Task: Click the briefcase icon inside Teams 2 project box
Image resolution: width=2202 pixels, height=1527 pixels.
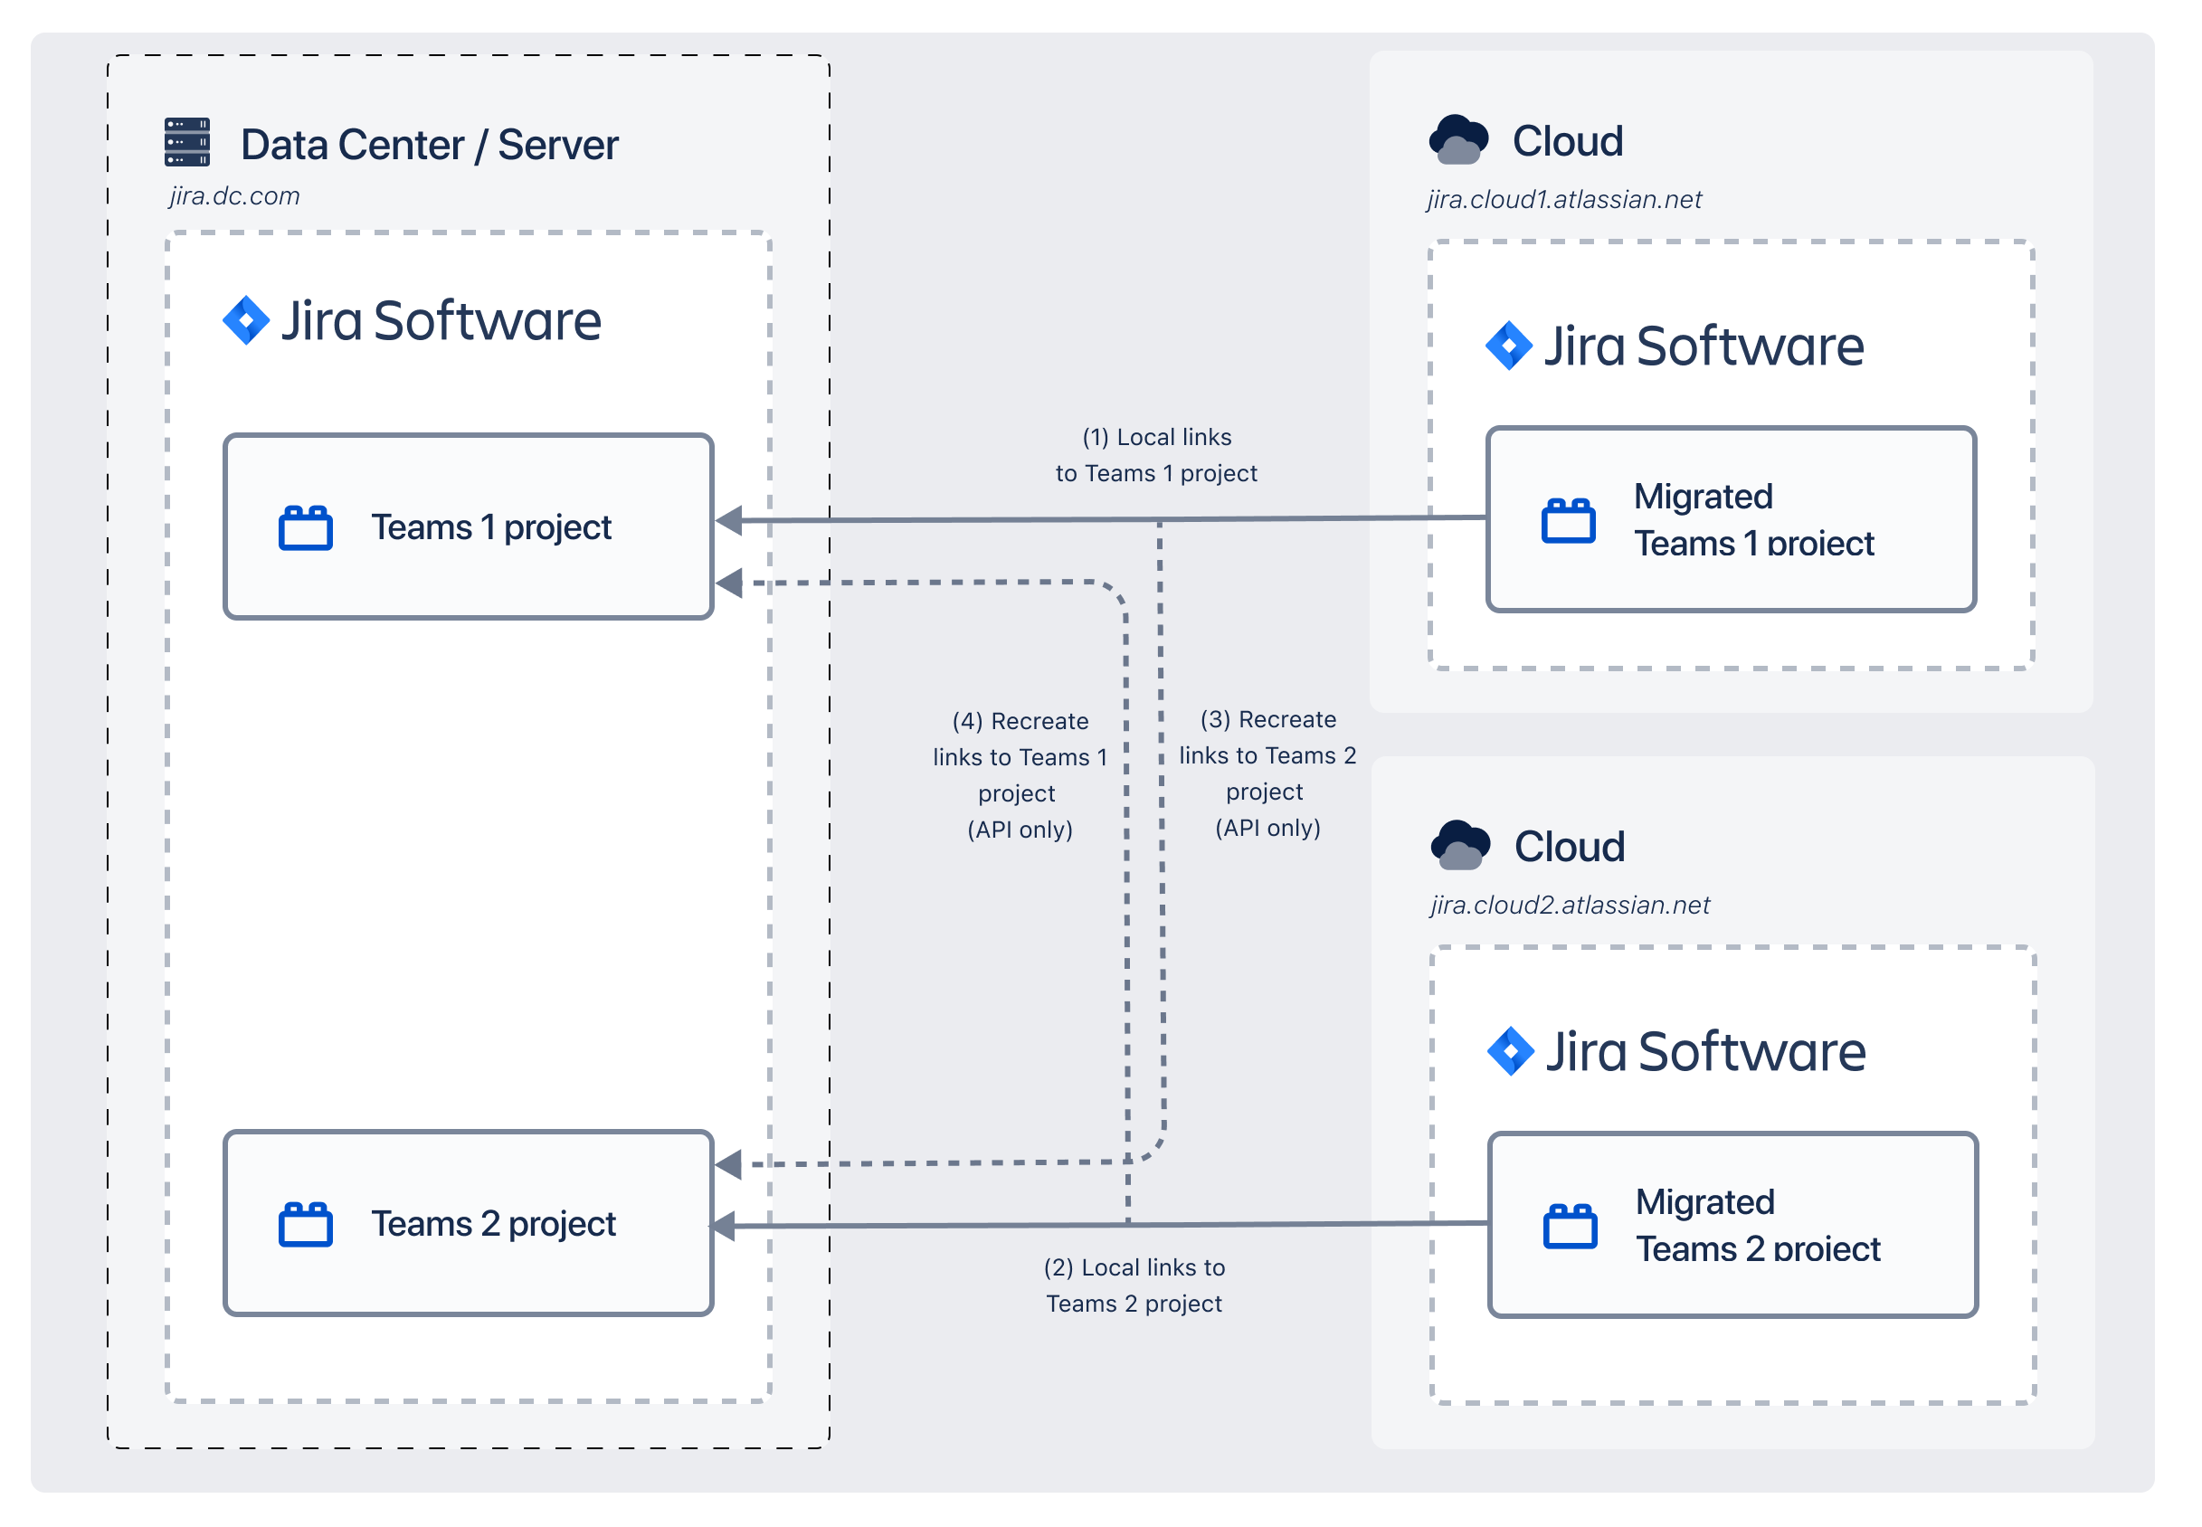Action: click(304, 1223)
